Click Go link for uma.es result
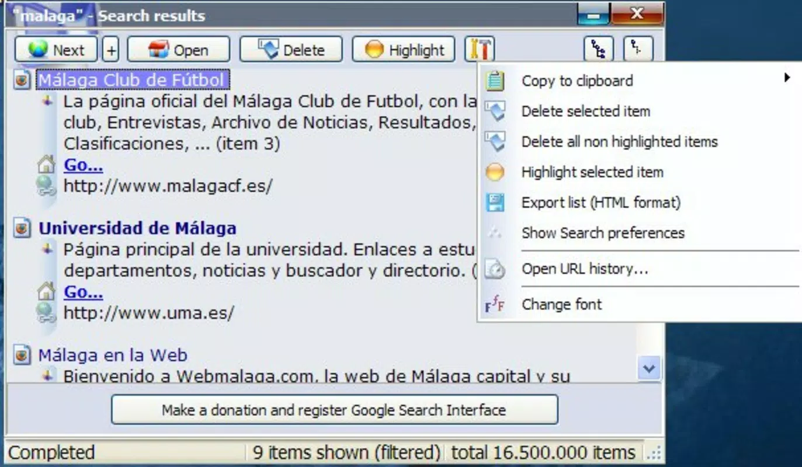Viewport: 802px width, 467px height. click(84, 292)
